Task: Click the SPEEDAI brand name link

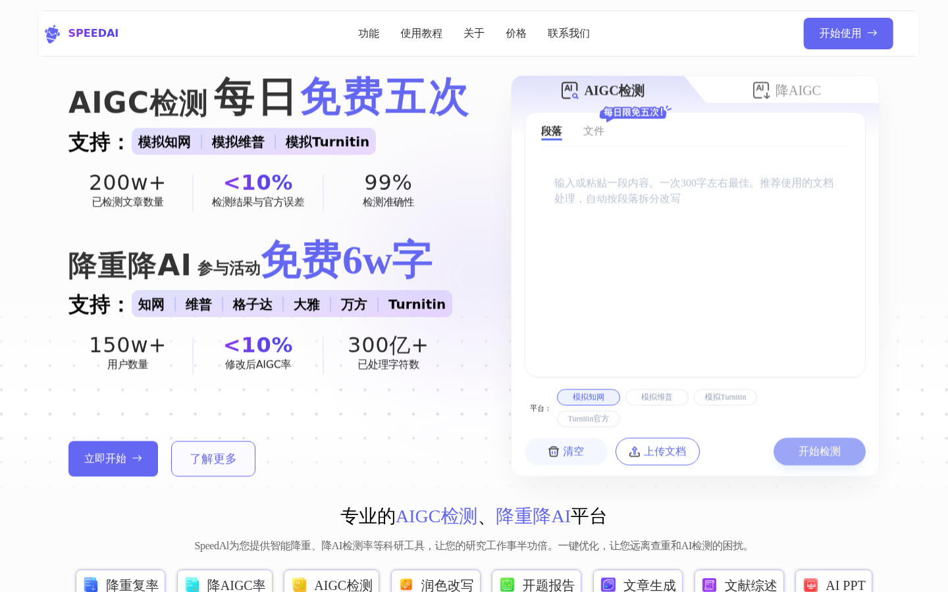Action: click(x=93, y=34)
